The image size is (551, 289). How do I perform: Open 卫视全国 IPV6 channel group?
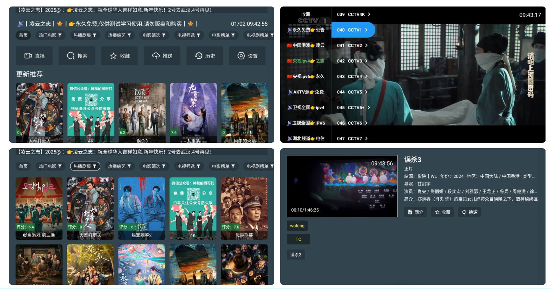pos(306,123)
